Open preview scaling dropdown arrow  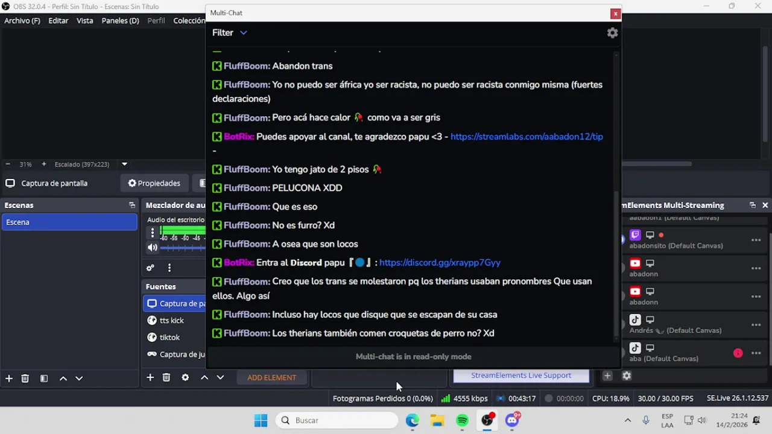point(124,164)
